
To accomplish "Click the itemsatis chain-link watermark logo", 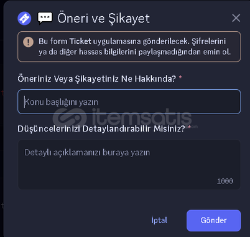I will click(70, 118).
